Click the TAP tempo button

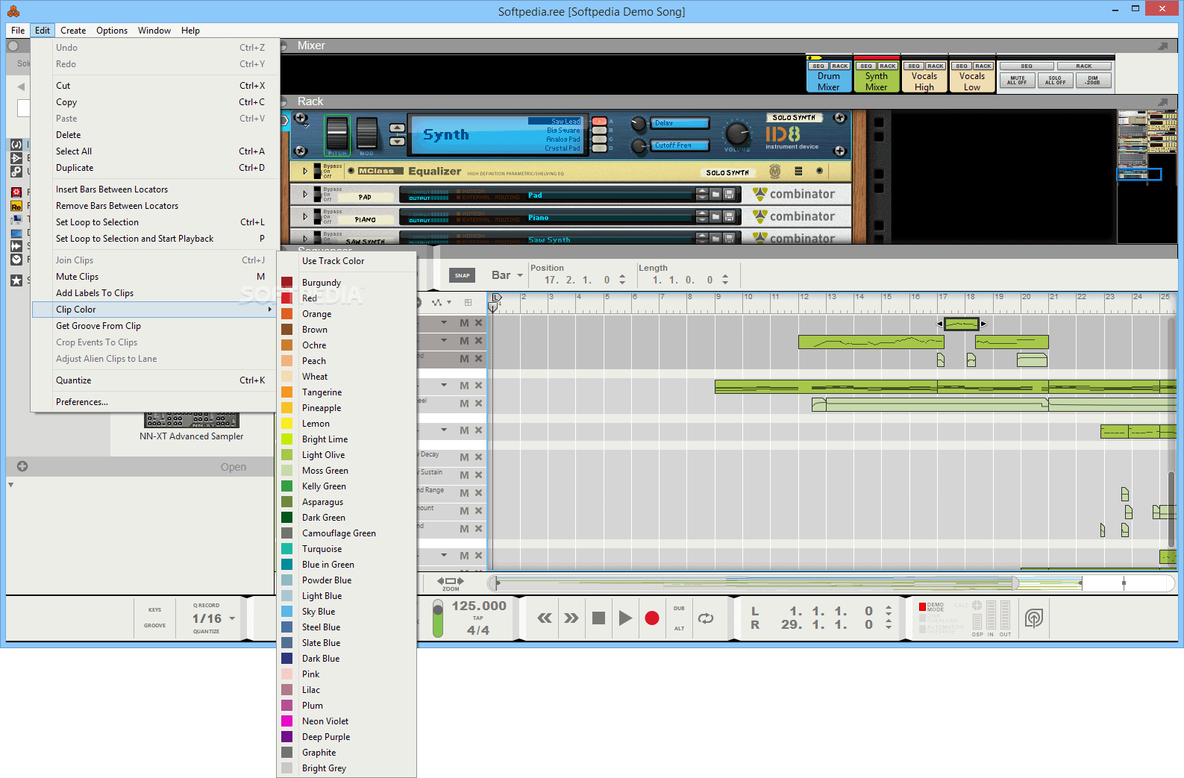point(478,618)
